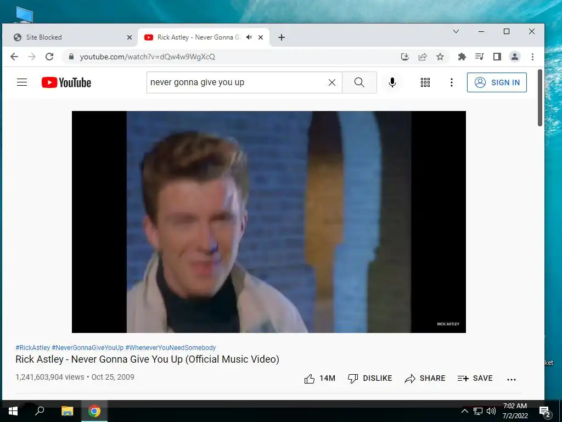This screenshot has width=562, height=422.
Task: Switch to the Site Blocked tab
Action: pos(70,37)
